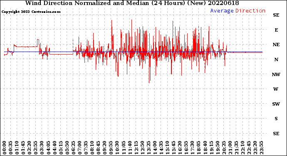Click the 00:00 time axis label
Image resolution: width=287 pixels, height=156 pixels.
click(5, 148)
